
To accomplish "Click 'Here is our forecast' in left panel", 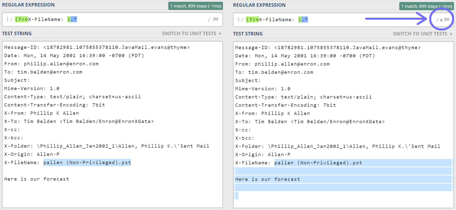I will pyautogui.click(x=37, y=179).
